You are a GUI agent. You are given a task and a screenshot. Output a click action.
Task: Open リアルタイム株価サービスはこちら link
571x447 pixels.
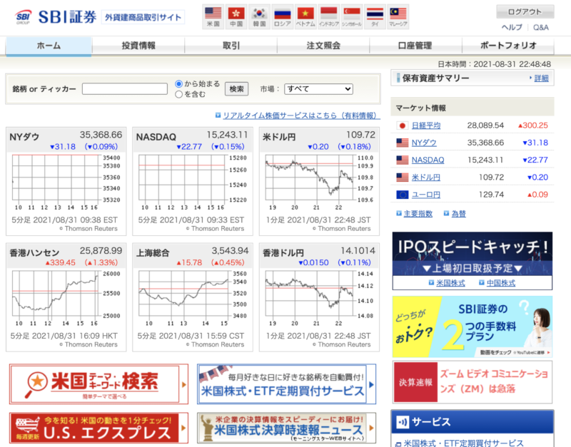tap(301, 115)
